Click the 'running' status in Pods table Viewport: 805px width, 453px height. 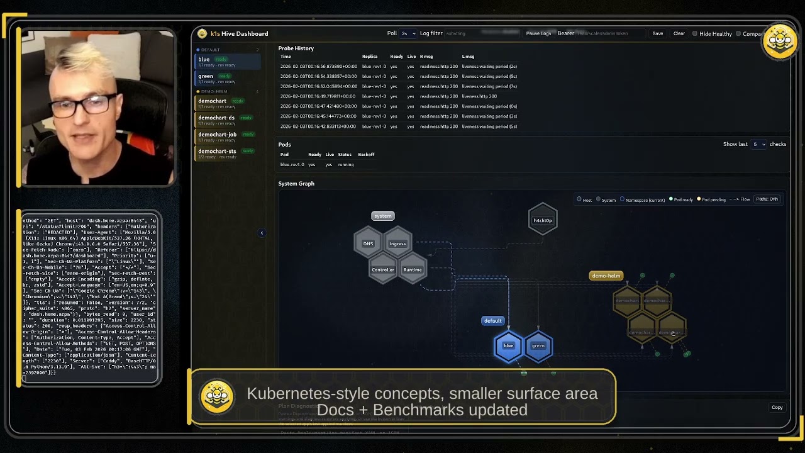pyautogui.click(x=346, y=165)
